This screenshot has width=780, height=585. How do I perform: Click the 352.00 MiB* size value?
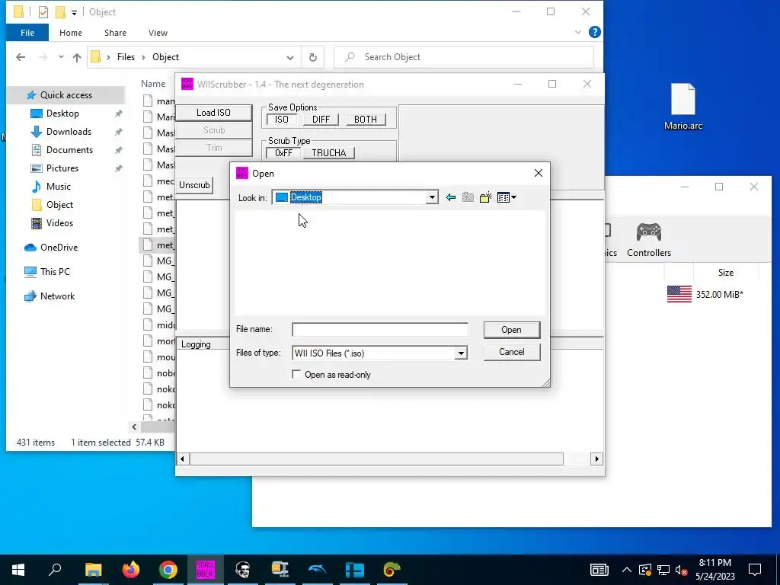click(x=719, y=295)
